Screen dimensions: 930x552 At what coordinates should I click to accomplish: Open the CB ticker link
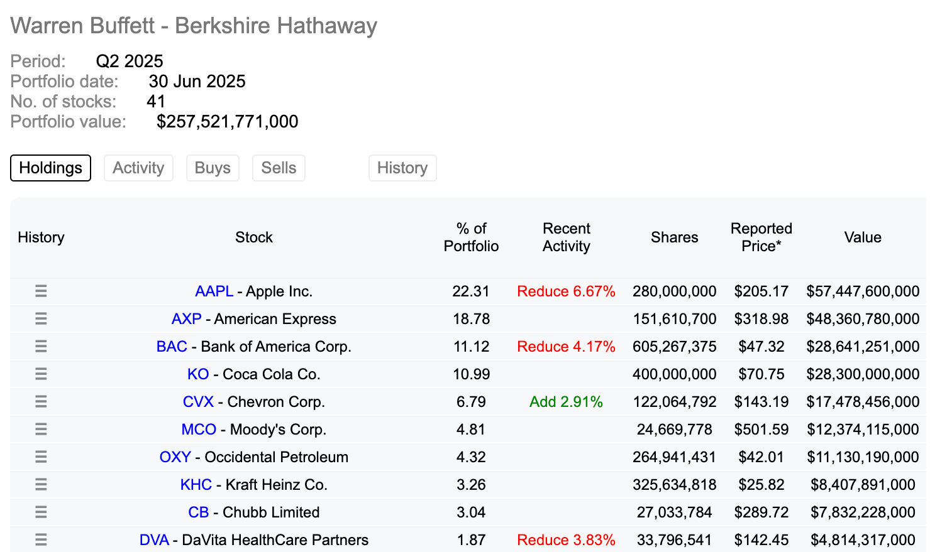[199, 512]
